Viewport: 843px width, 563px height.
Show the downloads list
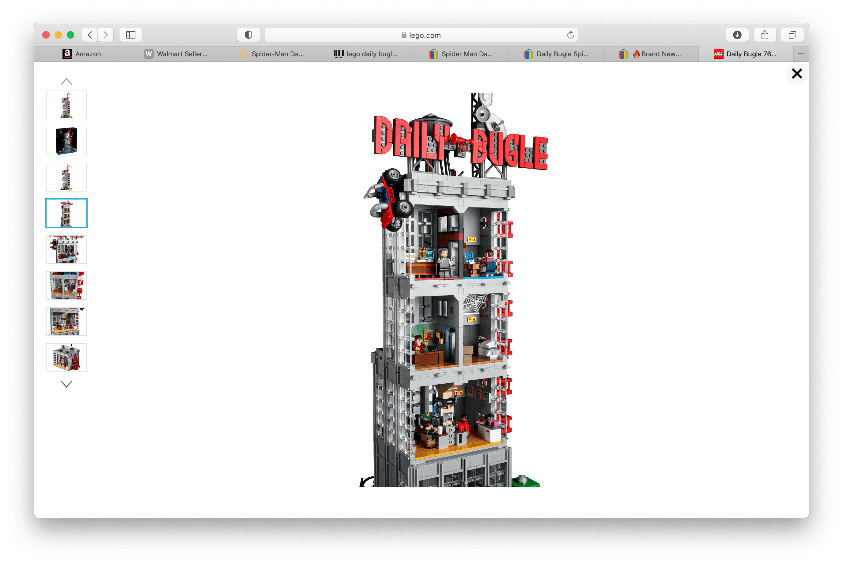click(x=737, y=35)
